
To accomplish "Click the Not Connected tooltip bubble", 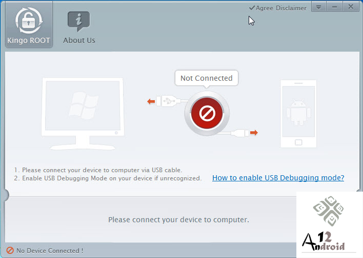I will click(x=207, y=78).
